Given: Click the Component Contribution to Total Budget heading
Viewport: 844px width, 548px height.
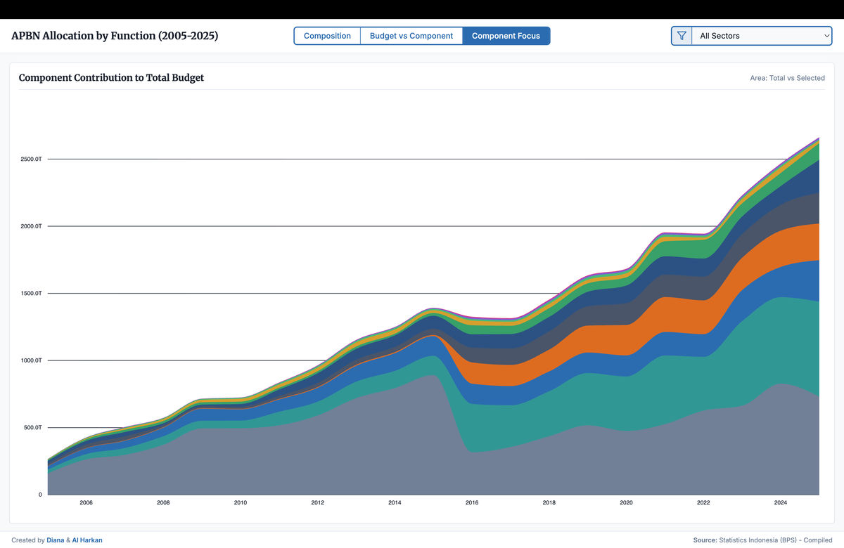Looking at the screenshot, I should click(111, 78).
